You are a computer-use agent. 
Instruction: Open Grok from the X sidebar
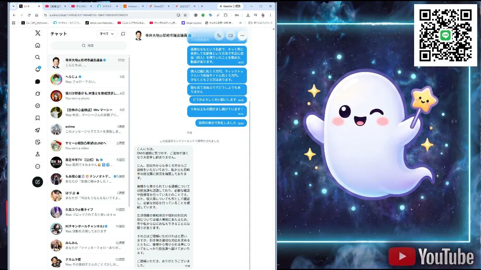pos(38,94)
